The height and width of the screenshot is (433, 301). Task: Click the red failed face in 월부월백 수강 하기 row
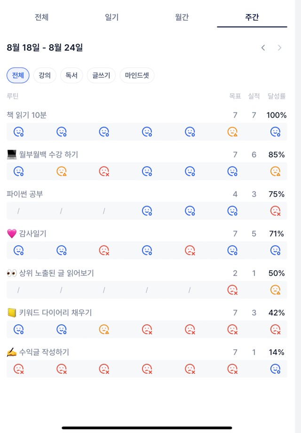[x=104, y=171]
